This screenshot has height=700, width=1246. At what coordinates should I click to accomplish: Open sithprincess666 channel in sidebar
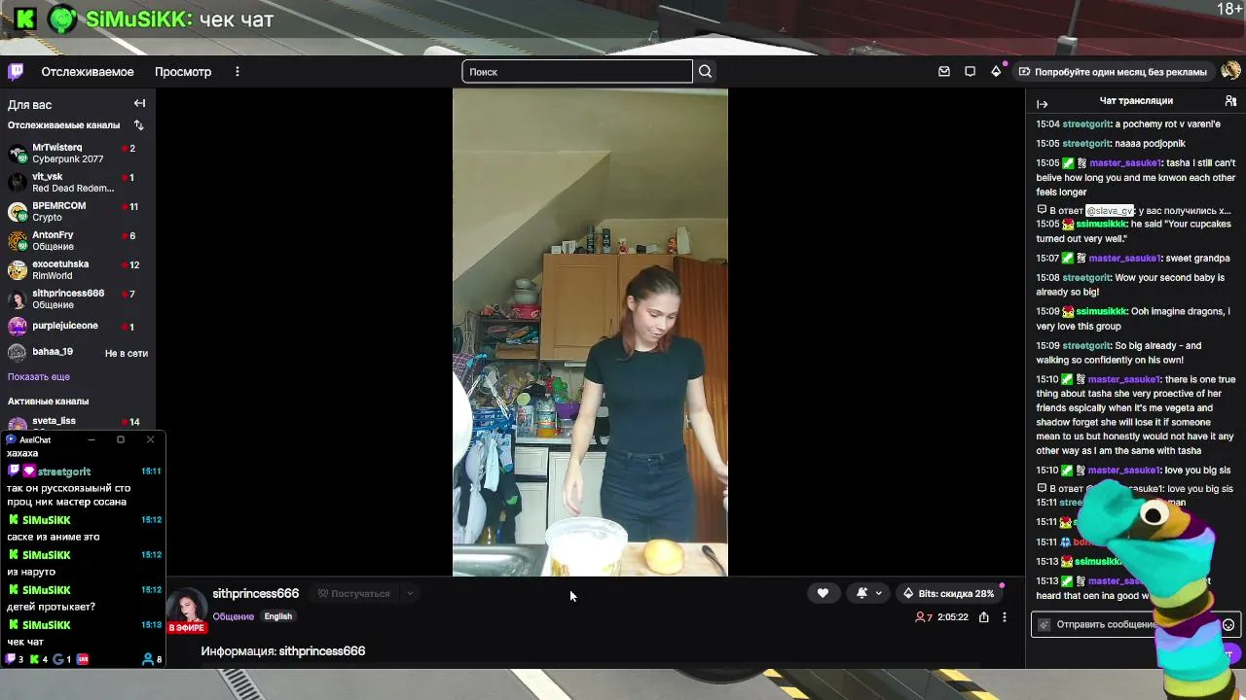coord(78,298)
